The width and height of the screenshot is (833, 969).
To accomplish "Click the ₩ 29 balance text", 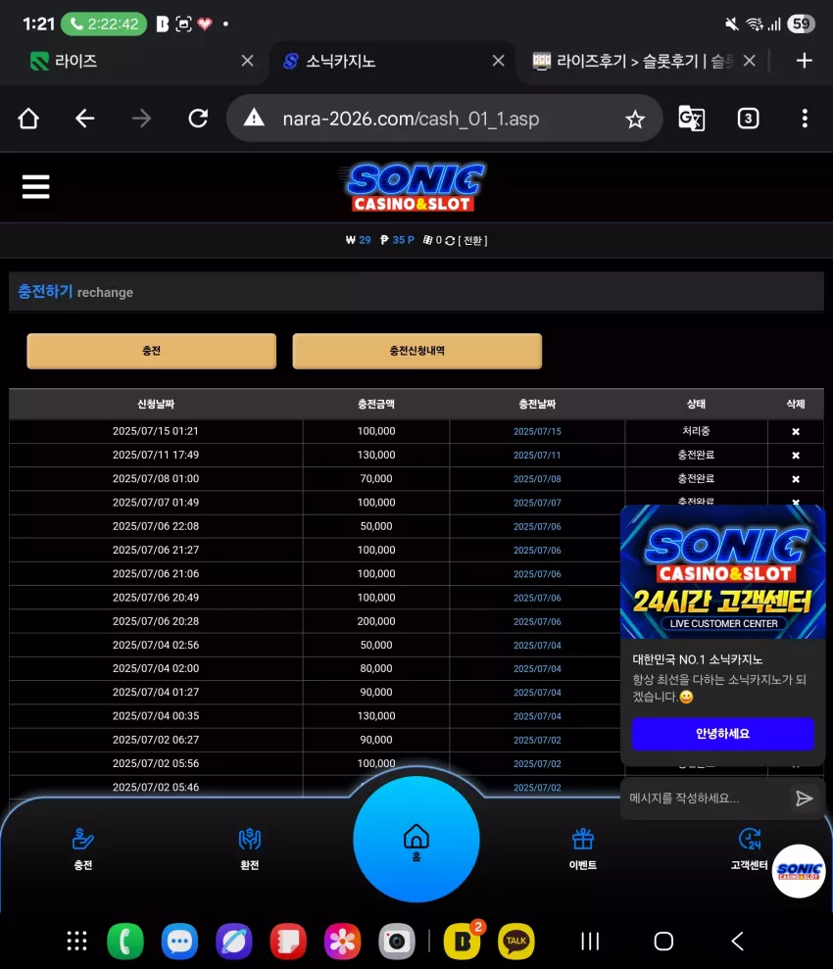I will point(359,240).
